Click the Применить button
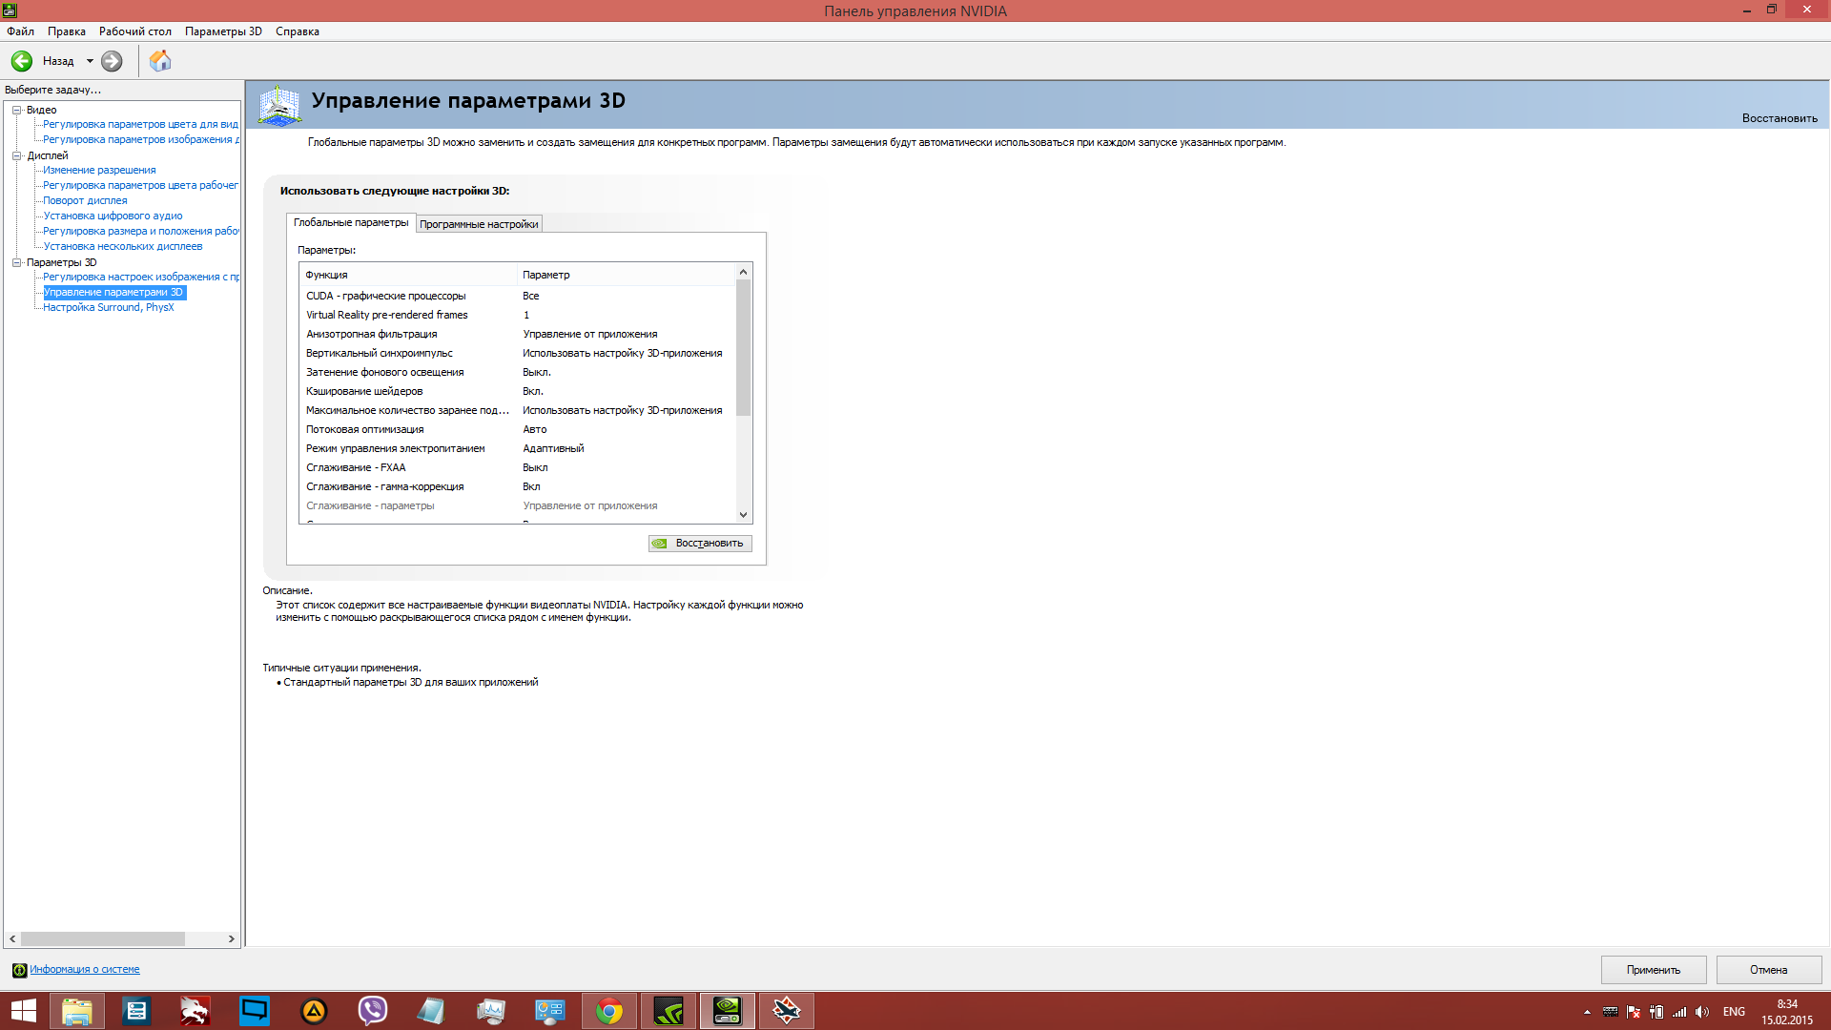This screenshot has width=1831, height=1030. 1653,970
